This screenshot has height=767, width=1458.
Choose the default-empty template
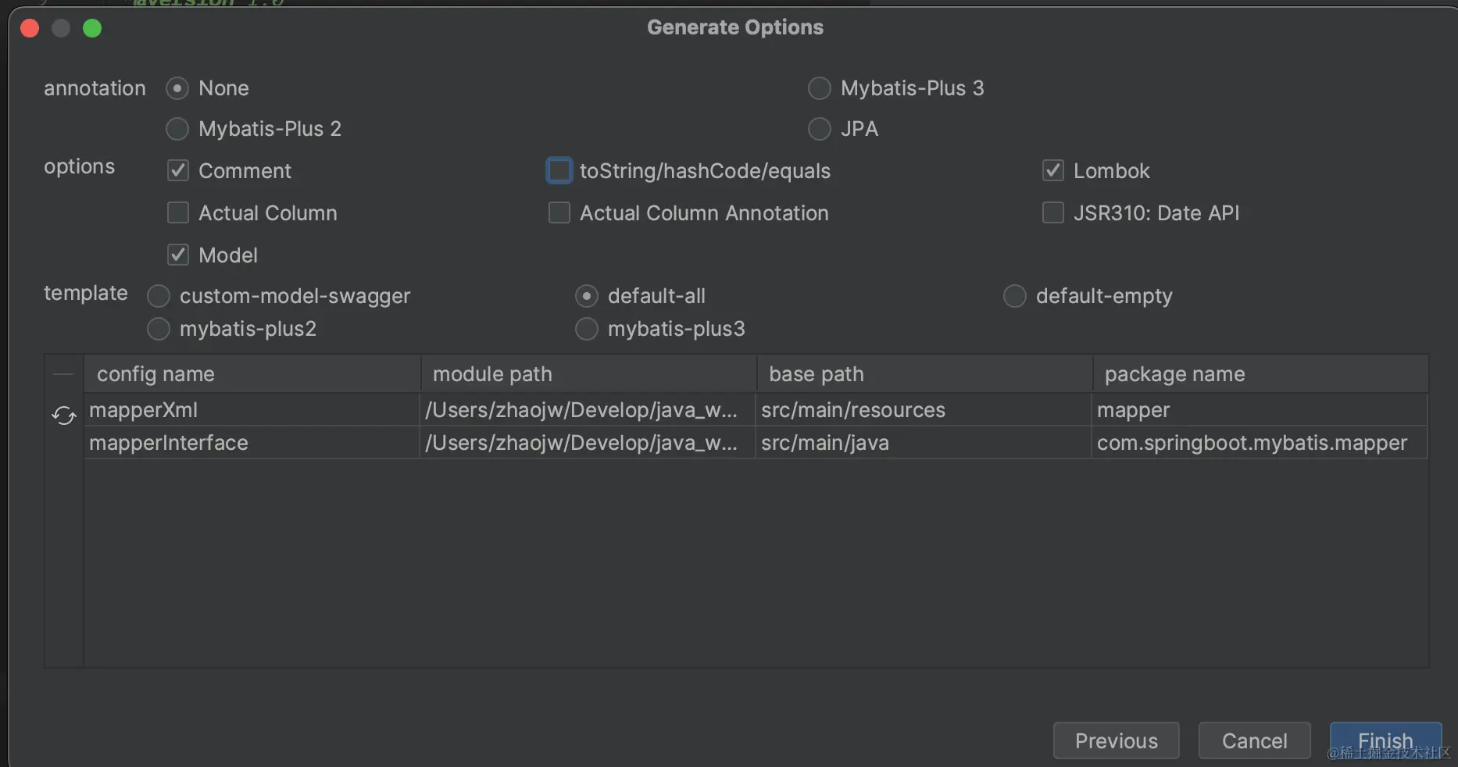click(1014, 296)
